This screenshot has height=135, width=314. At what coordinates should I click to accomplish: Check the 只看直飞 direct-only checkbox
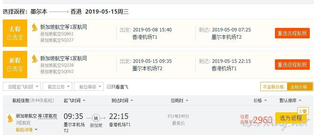coord(109,87)
